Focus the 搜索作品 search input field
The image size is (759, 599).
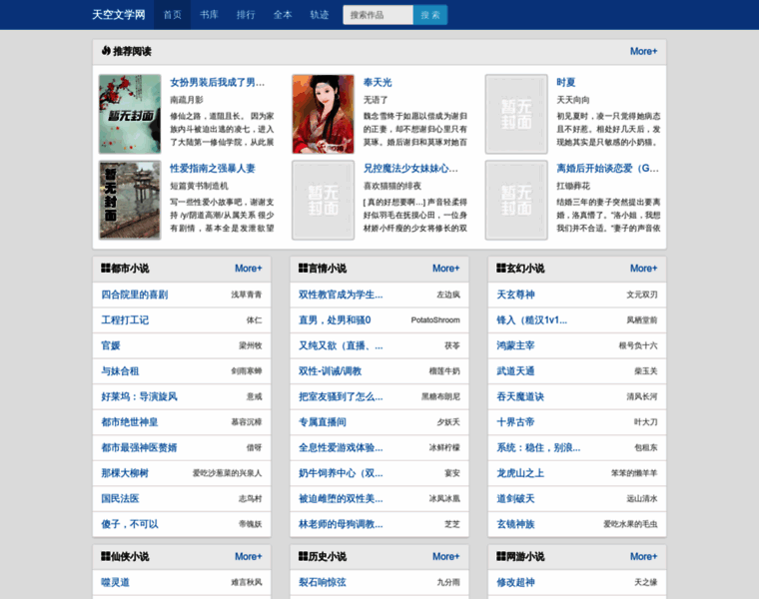pyautogui.click(x=378, y=15)
